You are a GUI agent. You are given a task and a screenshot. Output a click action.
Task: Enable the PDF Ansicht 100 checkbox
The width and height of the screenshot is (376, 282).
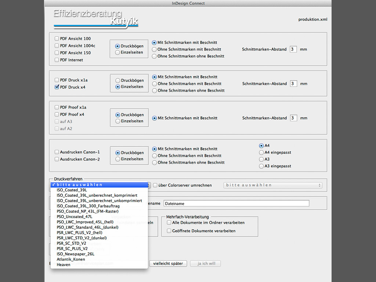coord(57,39)
